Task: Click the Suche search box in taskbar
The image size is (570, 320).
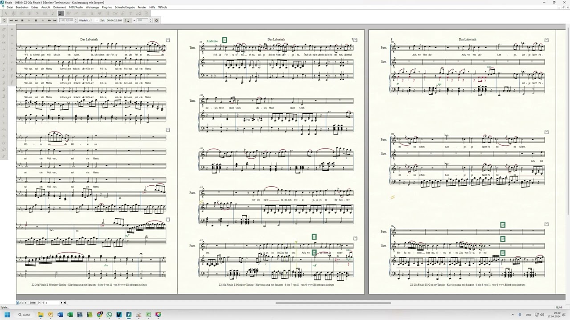Action: (x=24, y=315)
